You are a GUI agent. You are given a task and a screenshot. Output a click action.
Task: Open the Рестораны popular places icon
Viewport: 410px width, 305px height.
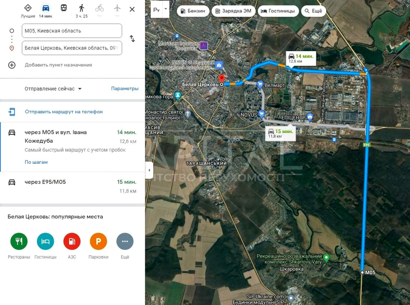(x=19, y=241)
